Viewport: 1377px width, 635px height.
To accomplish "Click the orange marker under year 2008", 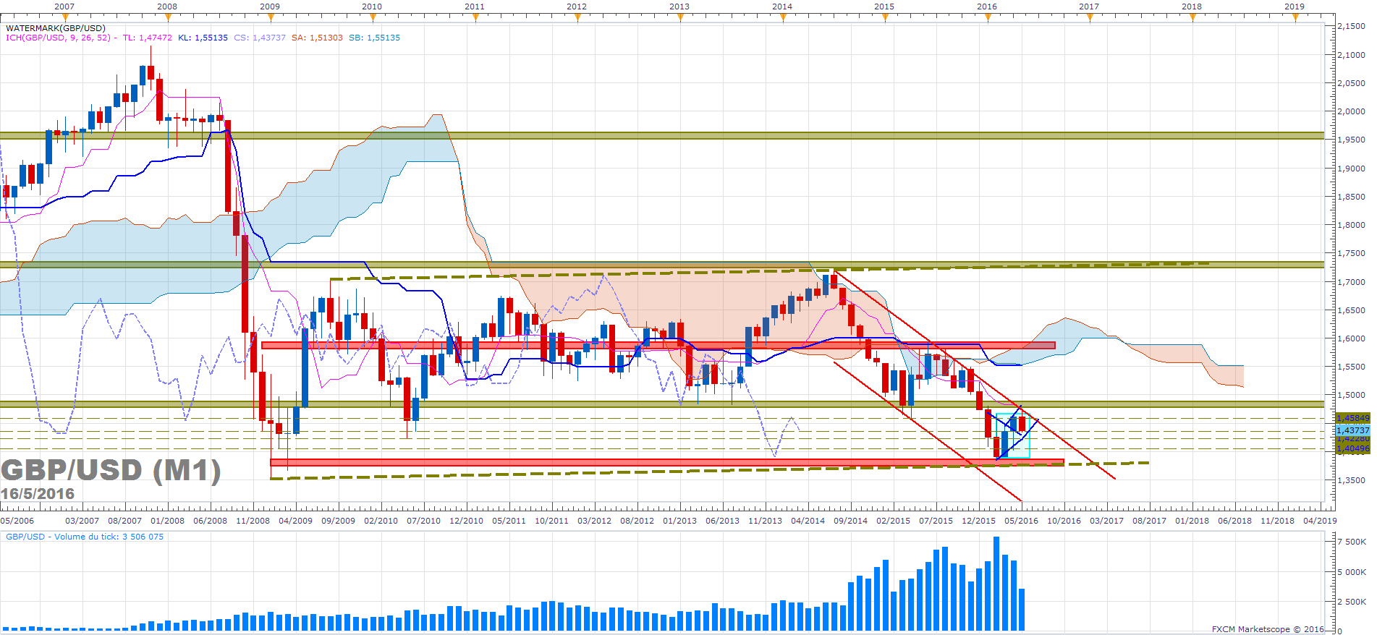I will (x=168, y=17).
